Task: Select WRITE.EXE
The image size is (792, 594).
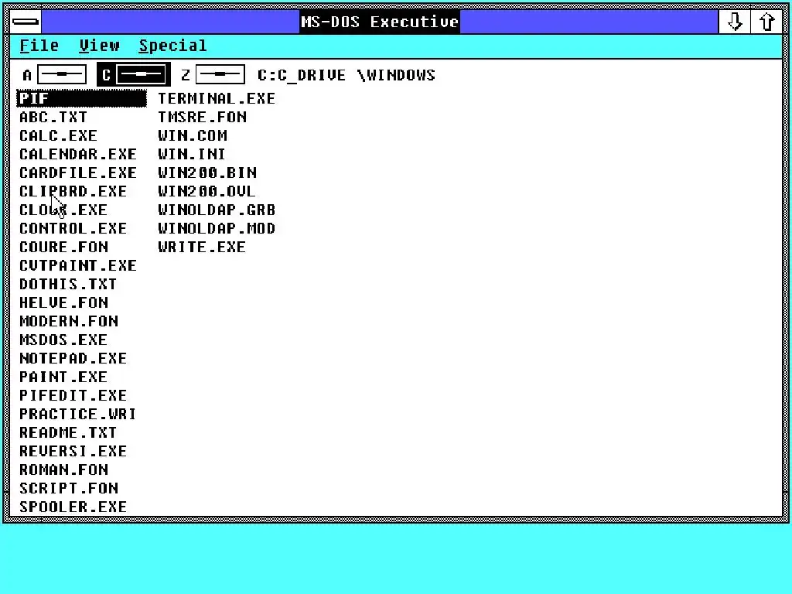Action: [202, 247]
